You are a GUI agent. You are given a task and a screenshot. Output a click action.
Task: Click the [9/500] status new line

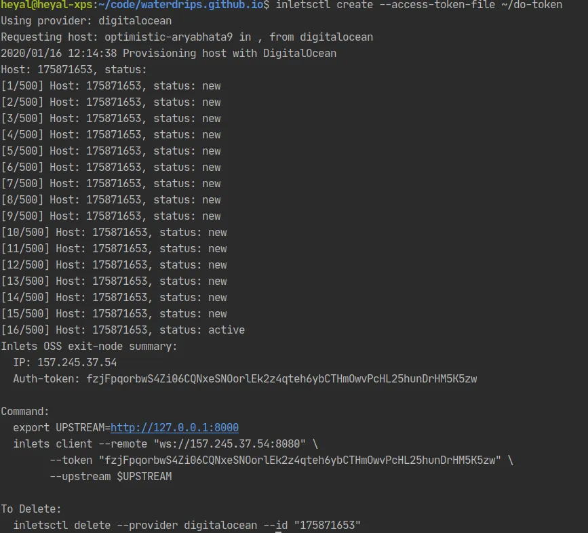coord(111,216)
